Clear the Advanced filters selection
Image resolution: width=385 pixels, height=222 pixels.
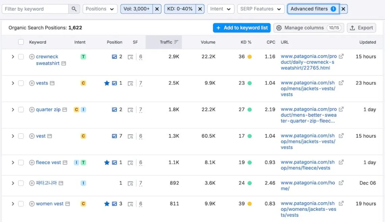click(x=343, y=9)
